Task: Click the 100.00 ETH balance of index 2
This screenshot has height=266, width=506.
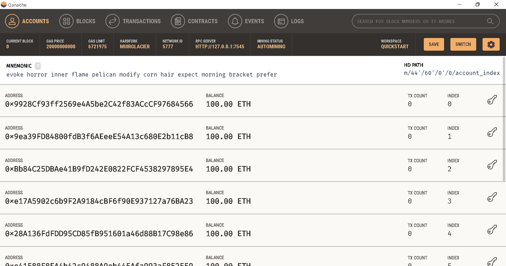Action: point(228,169)
